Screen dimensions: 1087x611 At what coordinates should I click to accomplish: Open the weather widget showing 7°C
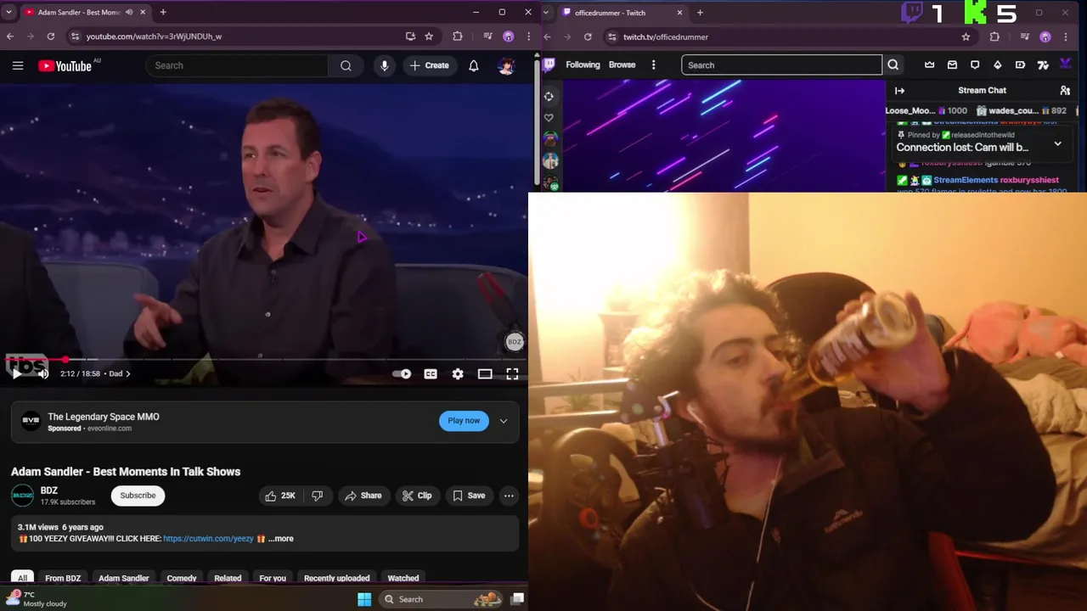tap(36, 599)
